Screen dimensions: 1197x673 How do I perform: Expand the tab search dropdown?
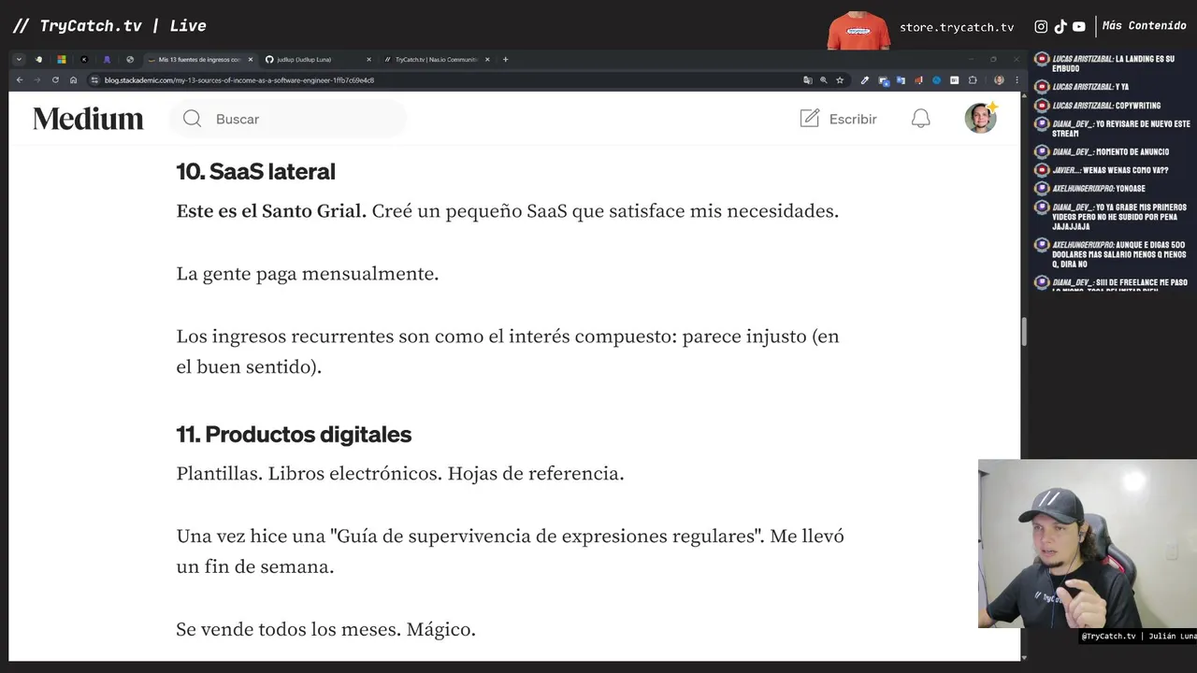tap(19, 60)
